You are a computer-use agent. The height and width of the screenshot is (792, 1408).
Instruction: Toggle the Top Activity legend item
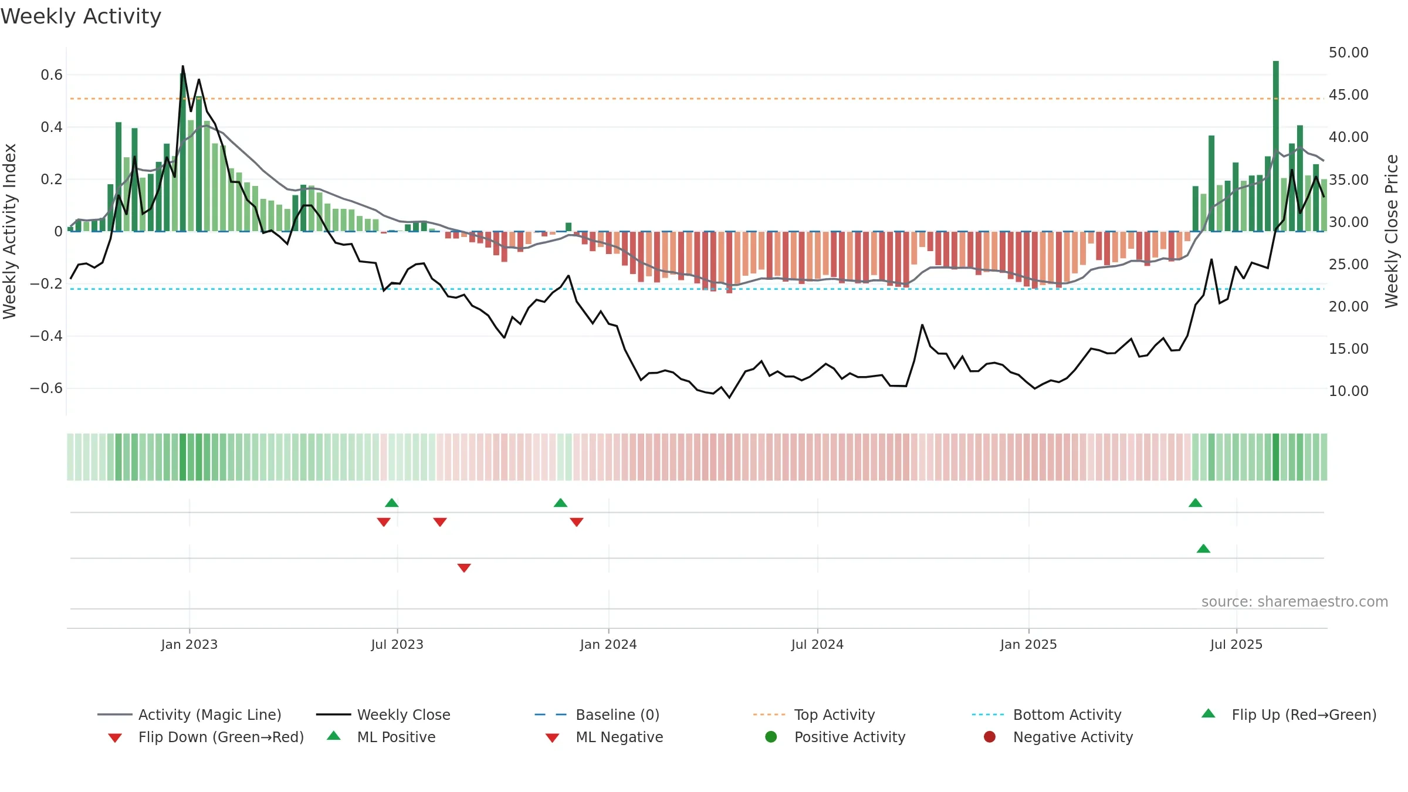pos(814,715)
